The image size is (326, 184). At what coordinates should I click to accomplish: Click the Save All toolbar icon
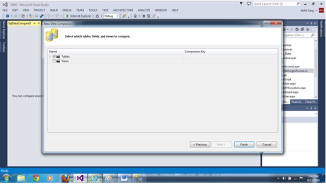(41, 16)
